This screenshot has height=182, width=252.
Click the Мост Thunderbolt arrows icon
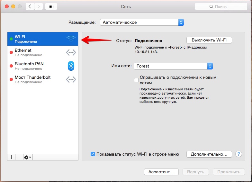[71, 79]
